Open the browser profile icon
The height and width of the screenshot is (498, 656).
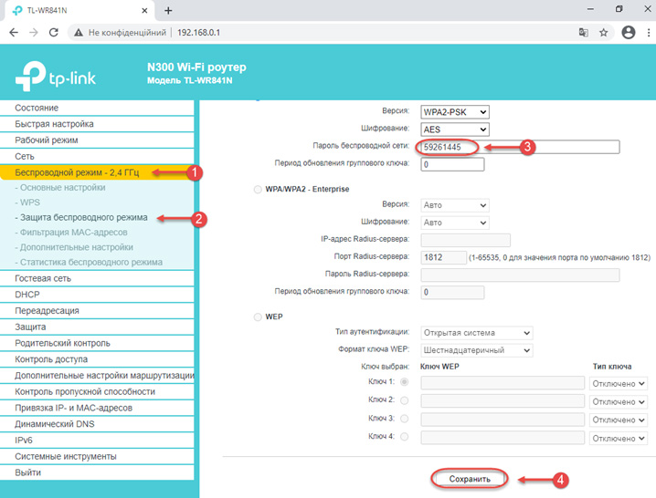coord(628,32)
